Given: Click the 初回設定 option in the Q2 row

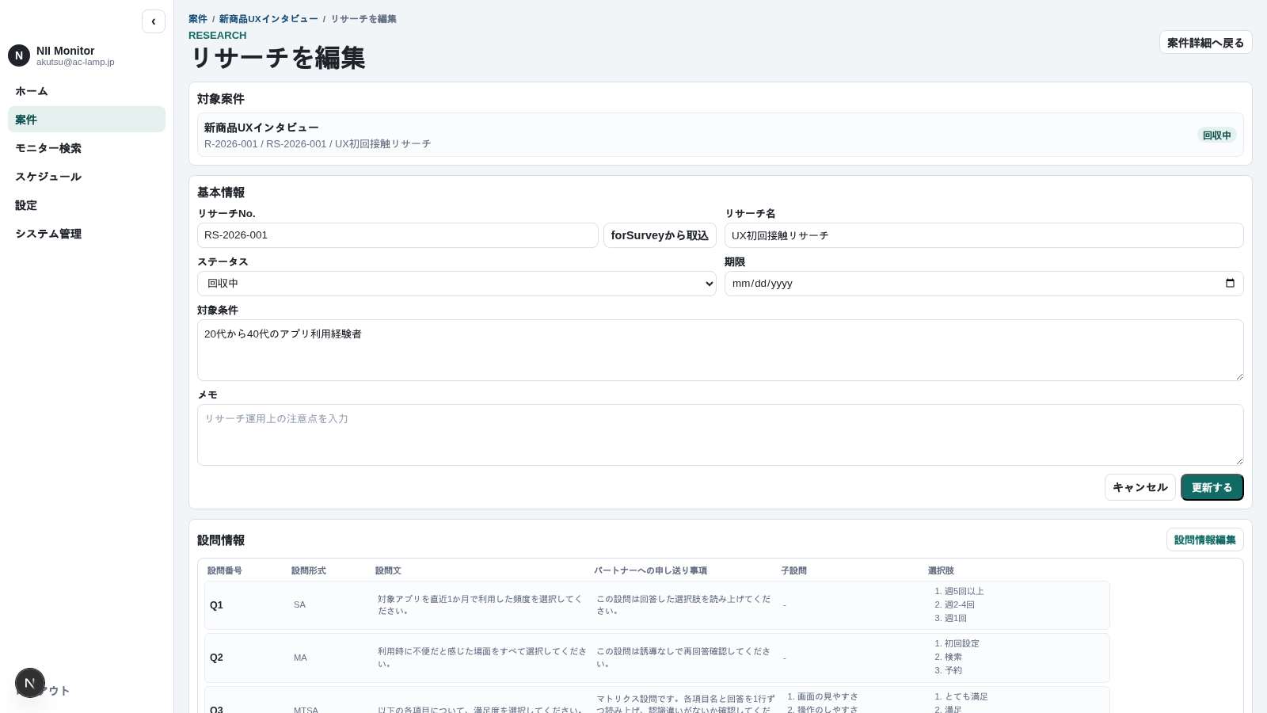Looking at the screenshot, I should [x=961, y=643].
